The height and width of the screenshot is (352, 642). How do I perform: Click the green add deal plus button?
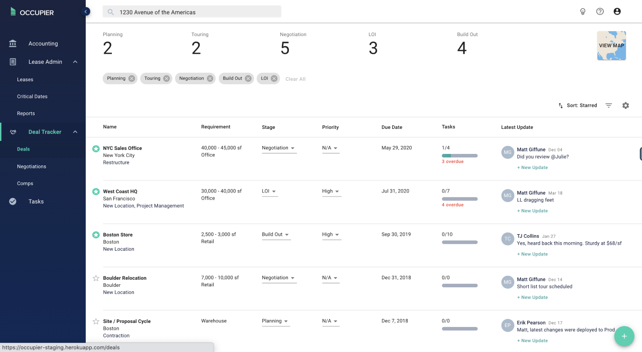(624, 336)
